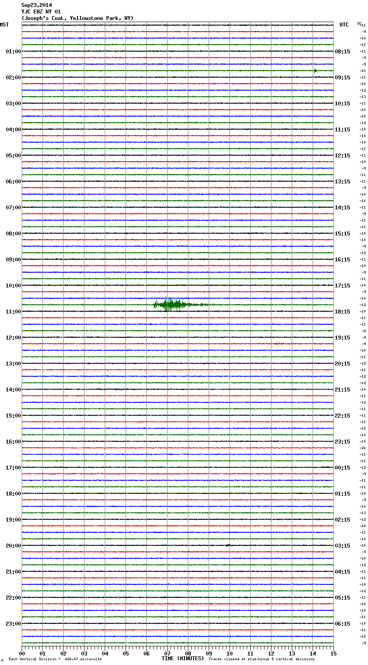Click the 10:15 UTC time label
368x665 pixels.
(342, 104)
